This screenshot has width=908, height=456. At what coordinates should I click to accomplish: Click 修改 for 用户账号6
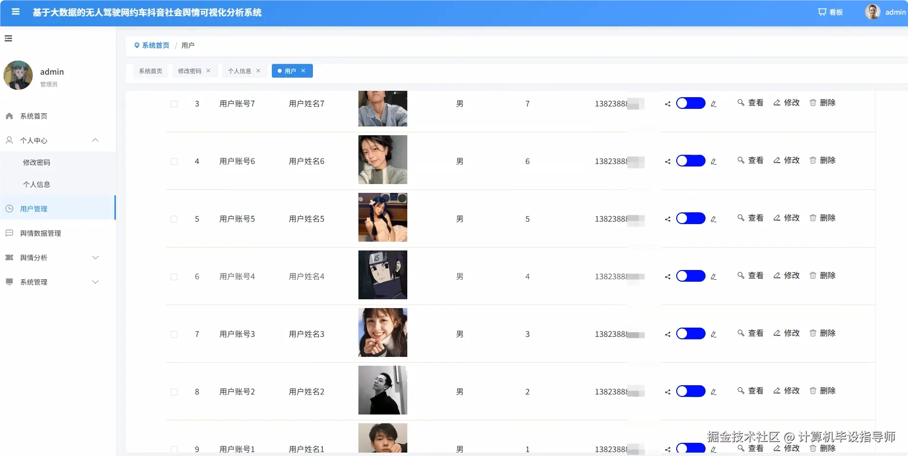click(787, 161)
